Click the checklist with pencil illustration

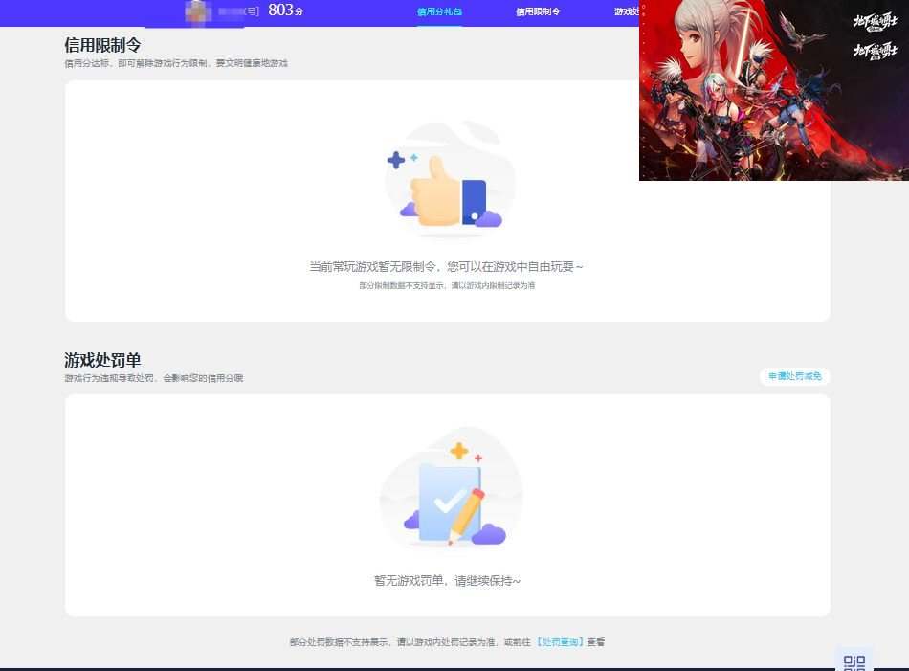(451, 488)
